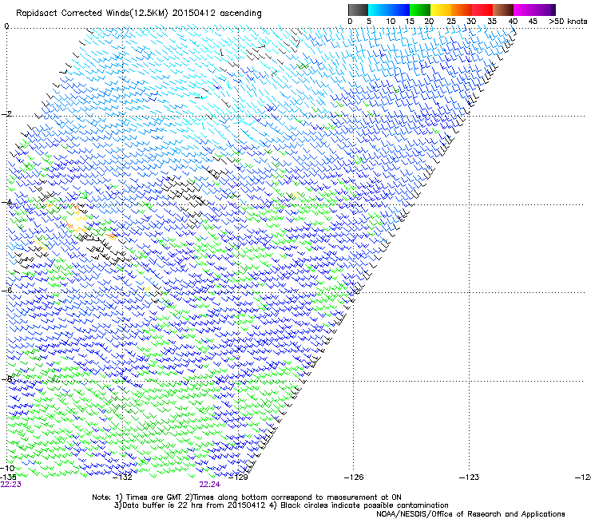Click the '25' legend scale label
The image size is (591, 519).
(451, 22)
